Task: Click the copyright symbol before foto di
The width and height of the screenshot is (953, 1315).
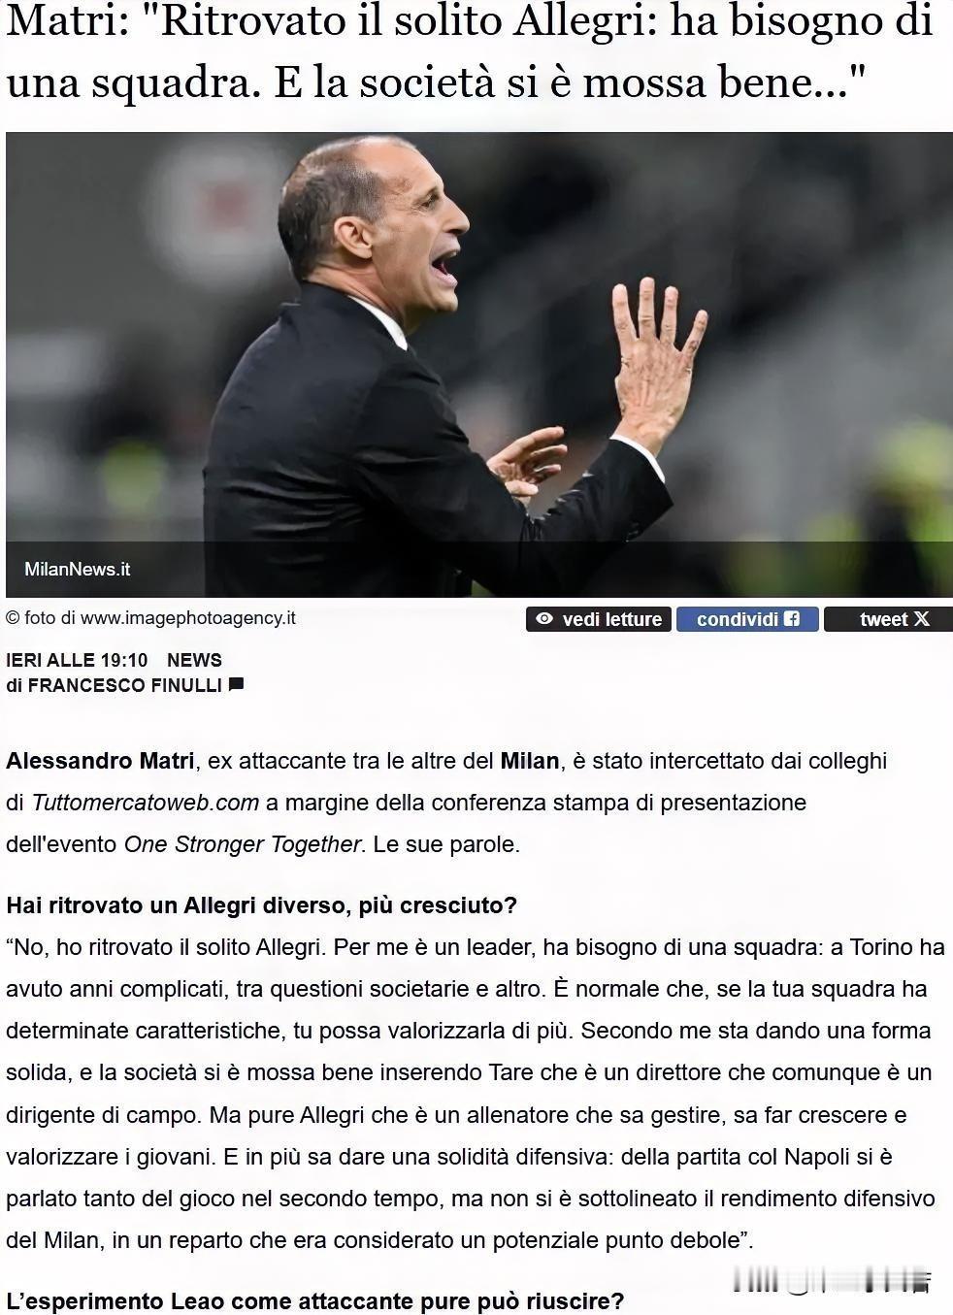Action: click(13, 617)
